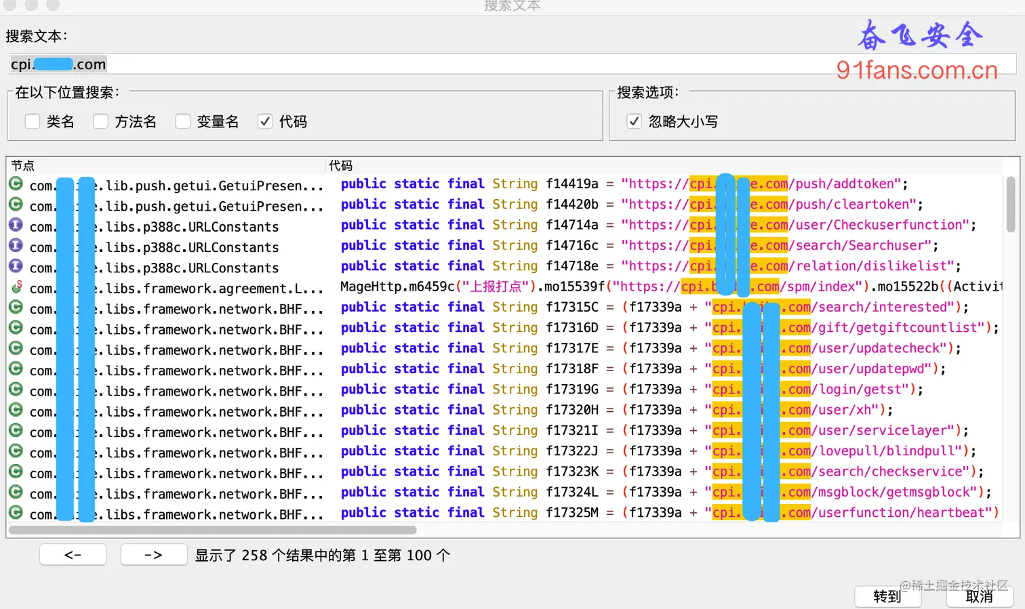The width and height of the screenshot is (1025, 609).
Task: Toggle the 忽略大小写 option
Action: click(x=634, y=121)
